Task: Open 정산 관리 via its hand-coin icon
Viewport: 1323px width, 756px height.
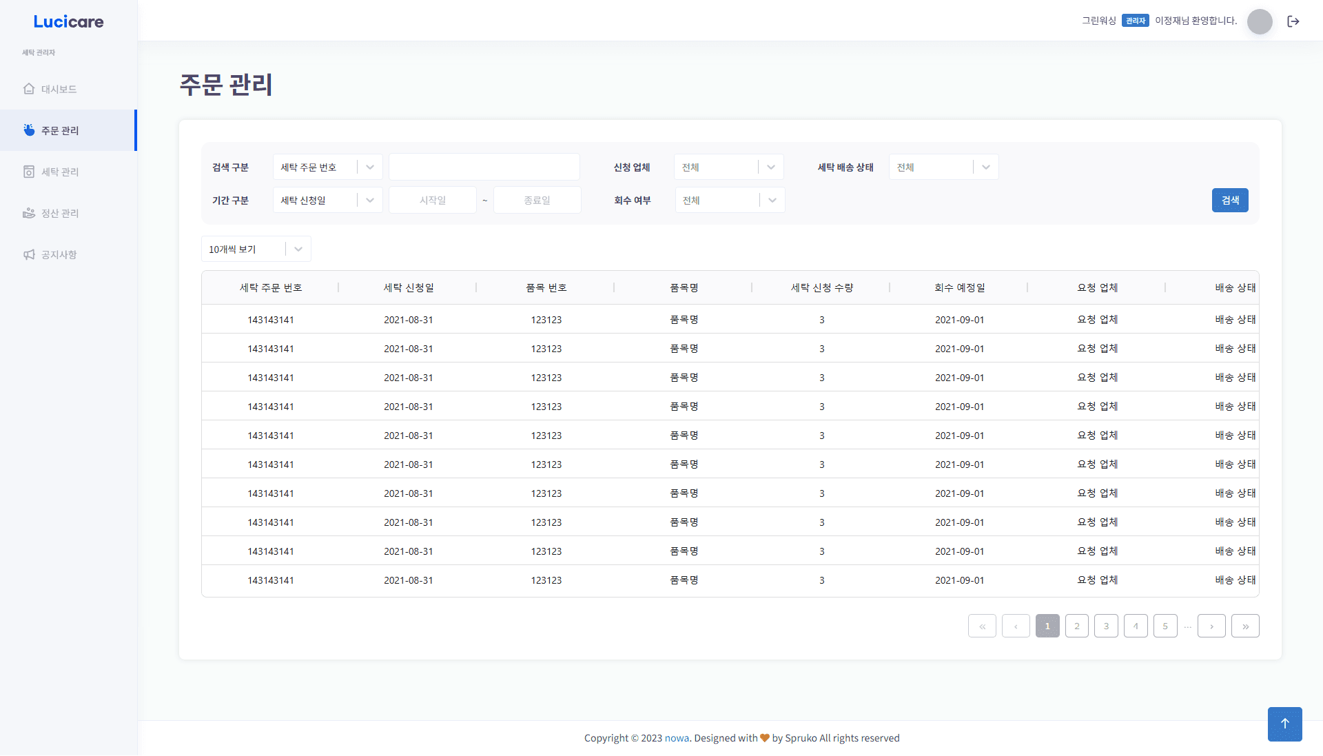Action: tap(28, 213)
